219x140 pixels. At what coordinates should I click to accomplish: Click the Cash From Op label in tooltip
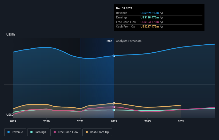tap(125, 26)
